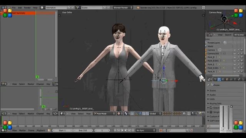
Task: Toggle visibility of Point_N lamp
Action: [x=234, y=72]
